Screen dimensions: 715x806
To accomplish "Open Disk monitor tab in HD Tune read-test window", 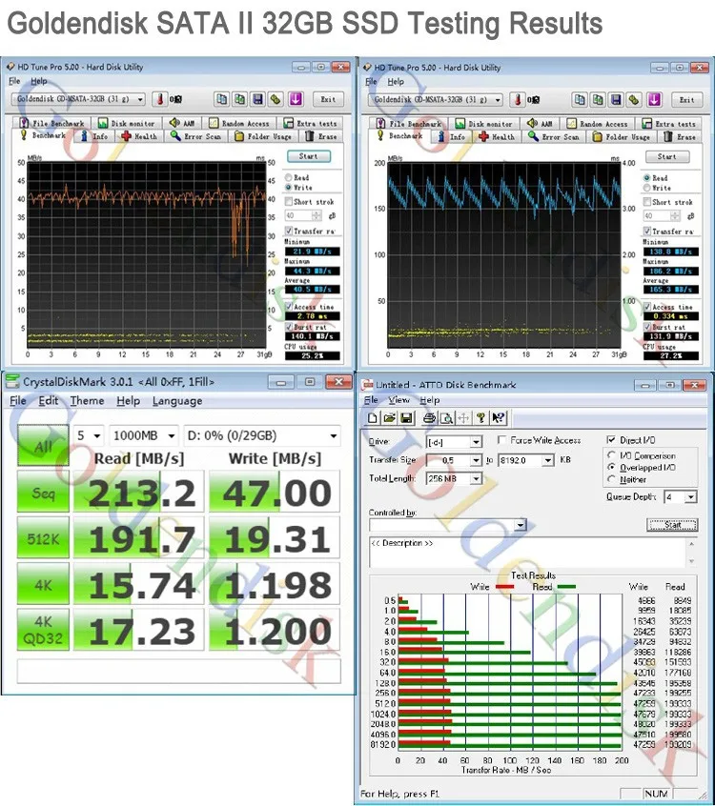I will 484,124.
